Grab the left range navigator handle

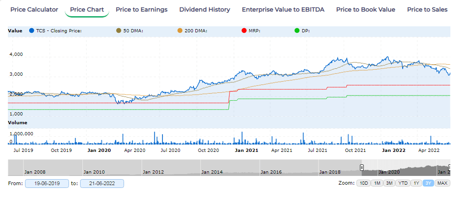point(362,167)
